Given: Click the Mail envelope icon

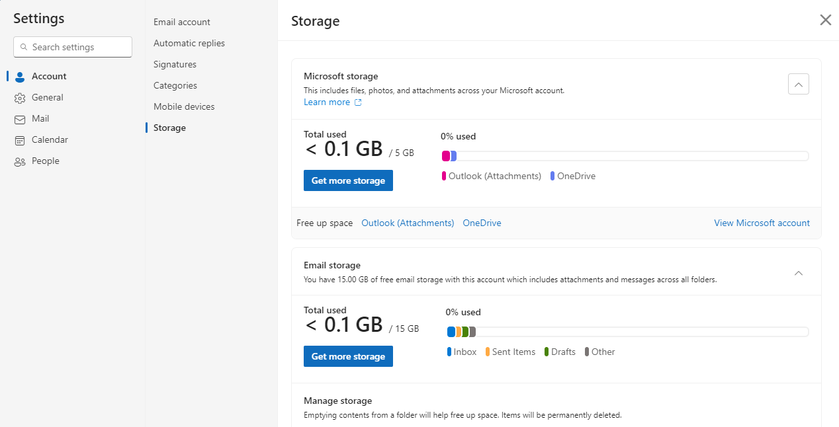Looking at the screenshot, I should tap(20, 119).
